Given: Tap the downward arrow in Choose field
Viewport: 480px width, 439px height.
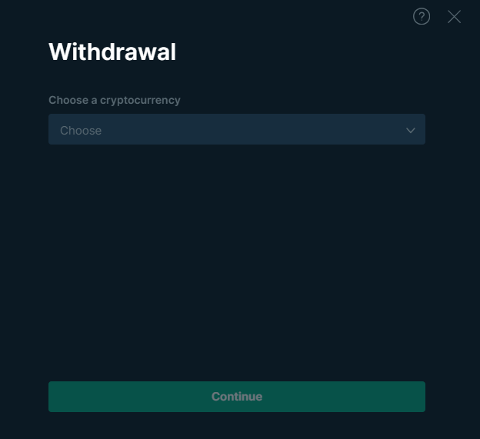Looking at the screenshot, I should (x=411, y=130).
